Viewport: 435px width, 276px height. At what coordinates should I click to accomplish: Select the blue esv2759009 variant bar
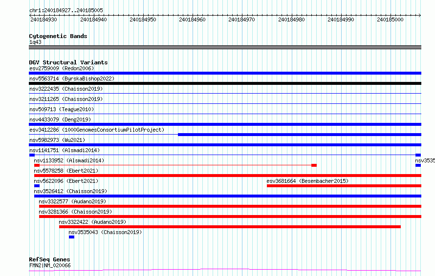[225, 73]
